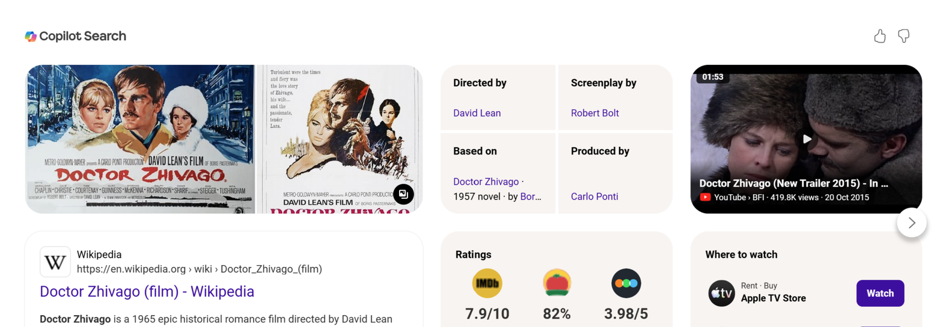Open the Robert Bolt screenwriter link
This screenshot has width=946, height=327.
(594, 113)
